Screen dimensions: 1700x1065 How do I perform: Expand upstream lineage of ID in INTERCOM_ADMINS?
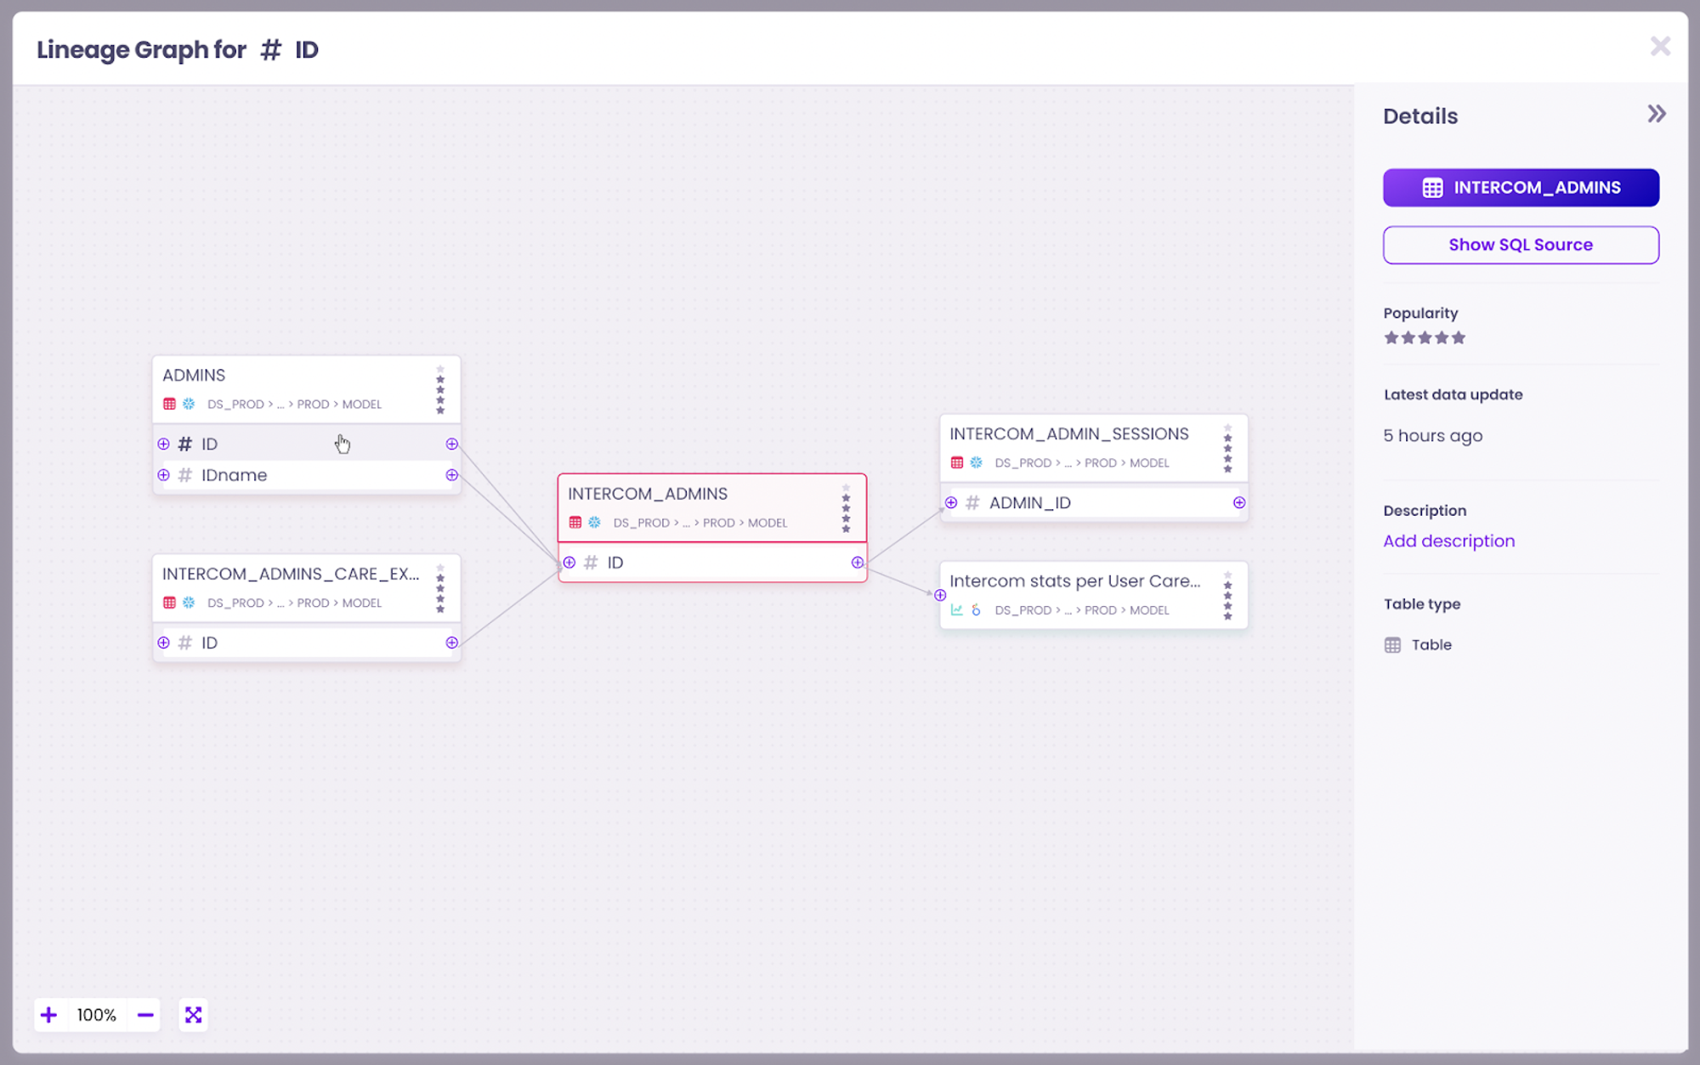(x=569, y=562)
